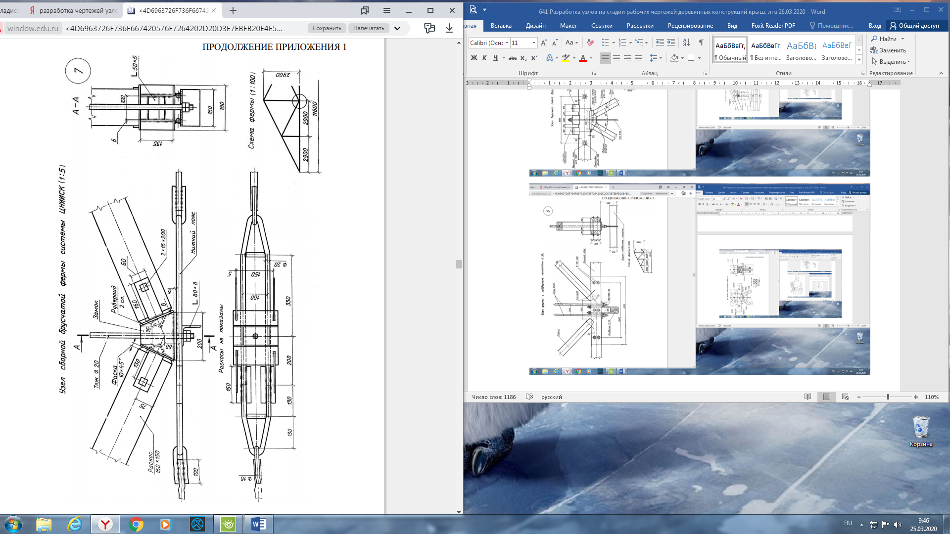Apply text effects with the glowing A icon
Screen dimensions: 950x534
pyautogui.click(x=549, y=58)
